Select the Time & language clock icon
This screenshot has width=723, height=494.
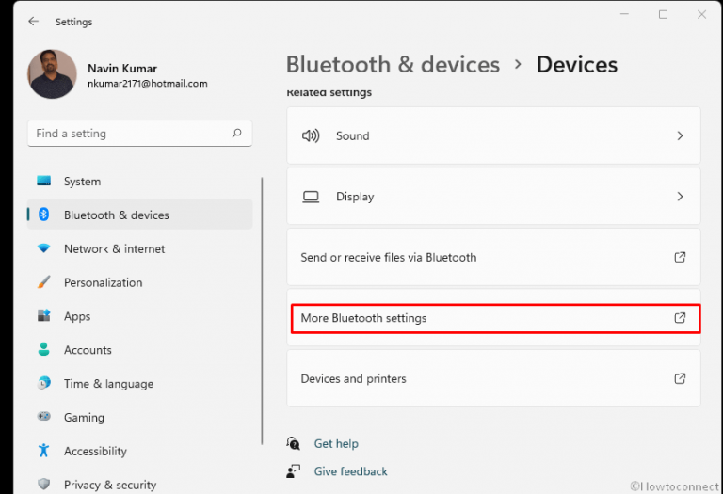[44, 383]
